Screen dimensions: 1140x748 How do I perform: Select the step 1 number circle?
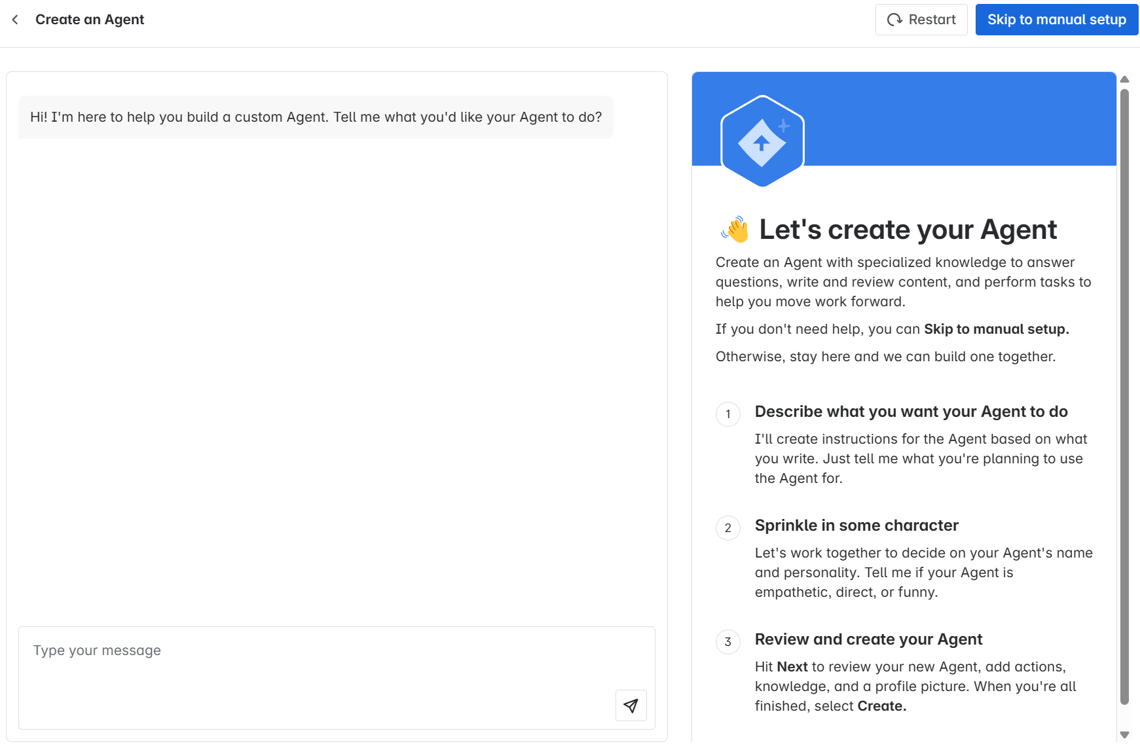click(728, 414)
